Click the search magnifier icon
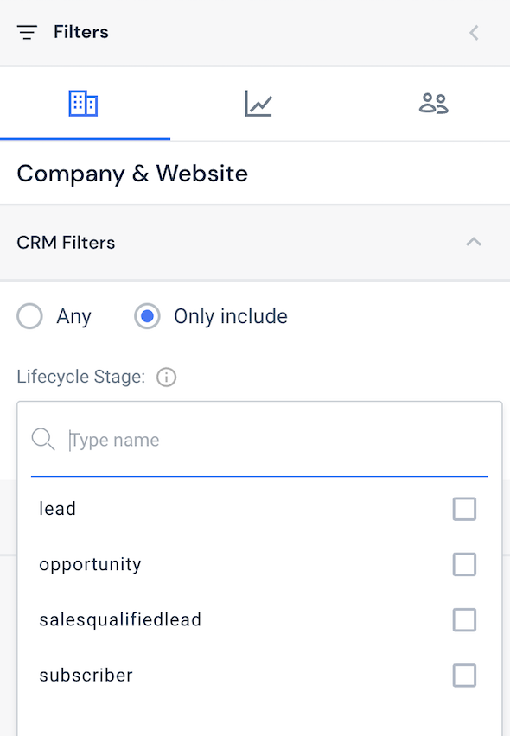The image size is (510, 736). 42,440
